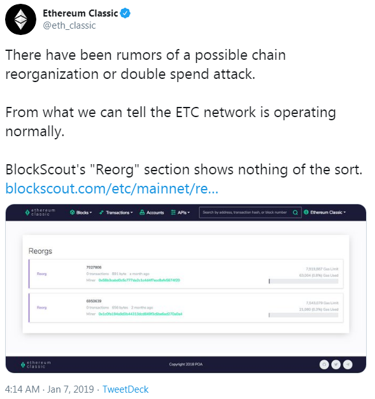Click the blue verified badge icon
The height and width of the screenshot is (399, 375).
tap(125, 13)
